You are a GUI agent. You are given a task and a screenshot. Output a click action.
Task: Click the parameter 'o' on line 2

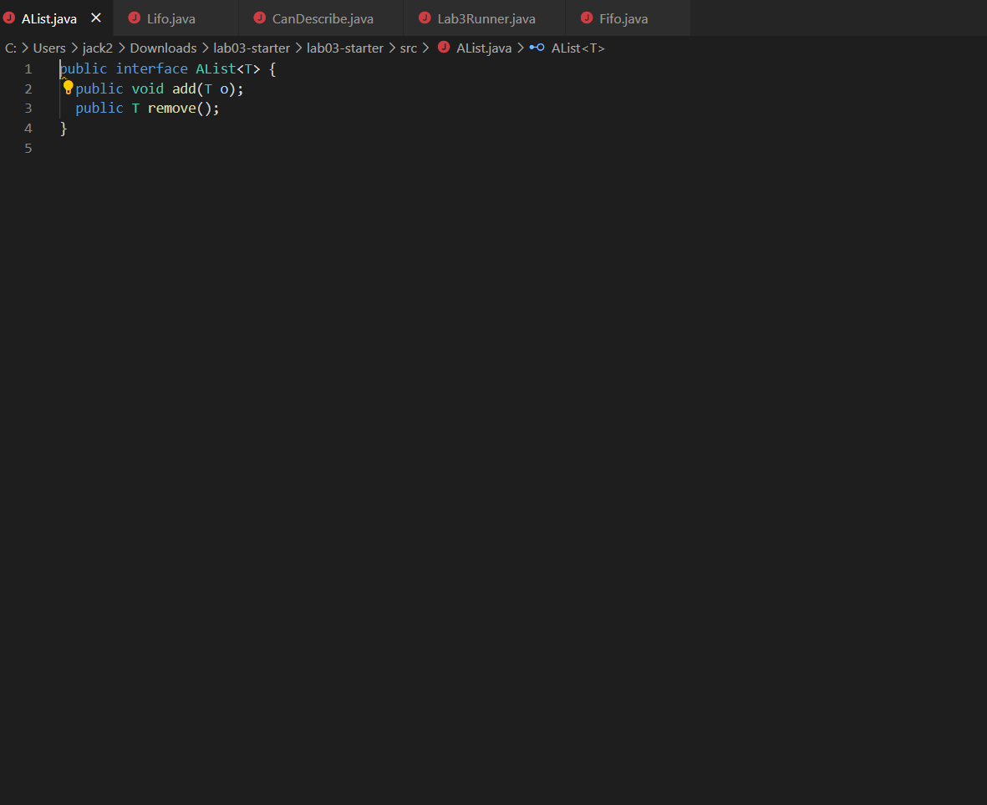click(224, 89)
